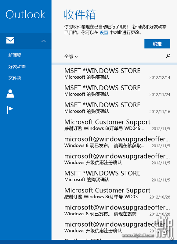Expand the 全部 filter dropdown
The height and width of the screenshot is (244, 177).
pyautogui.click(x=71, y=56)
